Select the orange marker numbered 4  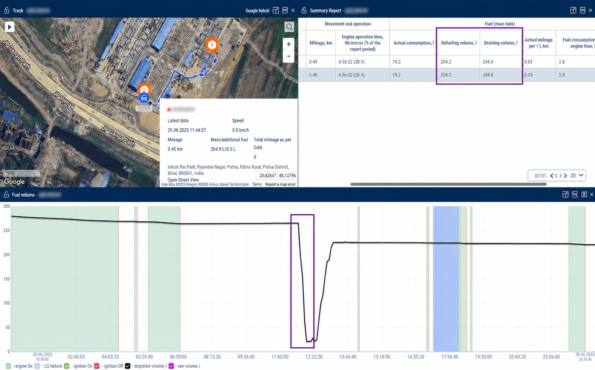[x=212, y=45]
